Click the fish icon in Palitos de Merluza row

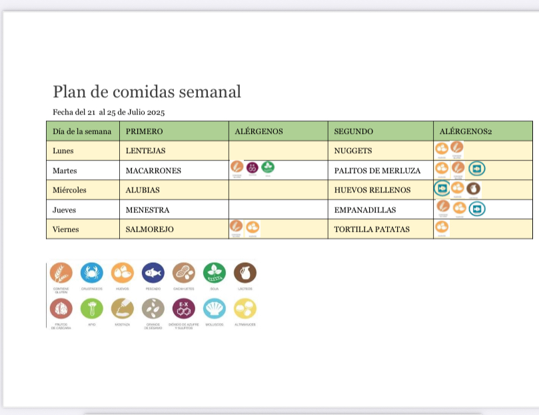[476, 169]
